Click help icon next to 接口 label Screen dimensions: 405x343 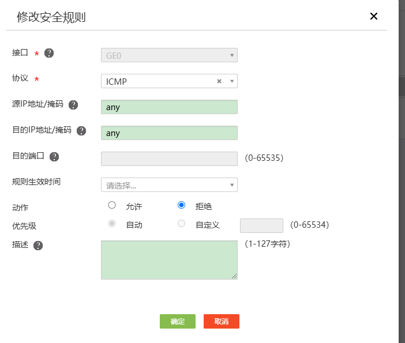[x=49, y=53]
